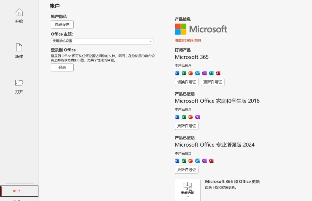Open the 打开 folder icon in sidebar

pyautogui.click(x=19, y=83)
